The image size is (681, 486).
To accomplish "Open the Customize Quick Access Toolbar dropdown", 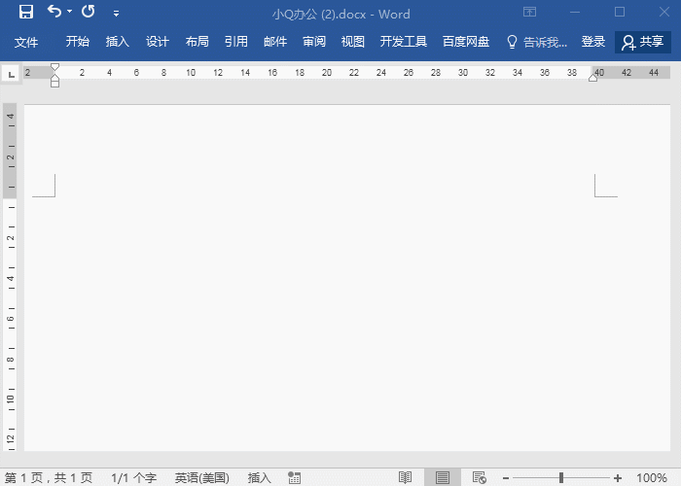I will coord(117,14).
